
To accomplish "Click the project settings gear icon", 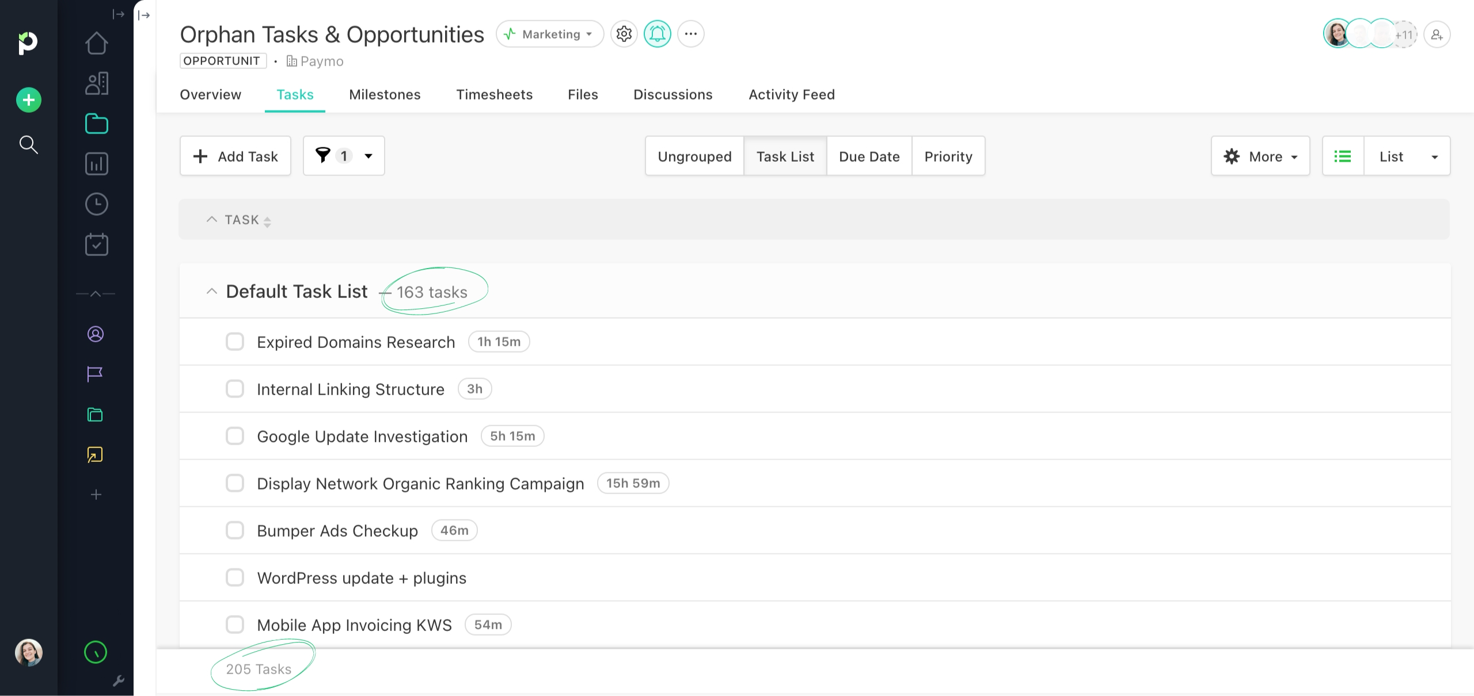I will (x=624, y=34).
